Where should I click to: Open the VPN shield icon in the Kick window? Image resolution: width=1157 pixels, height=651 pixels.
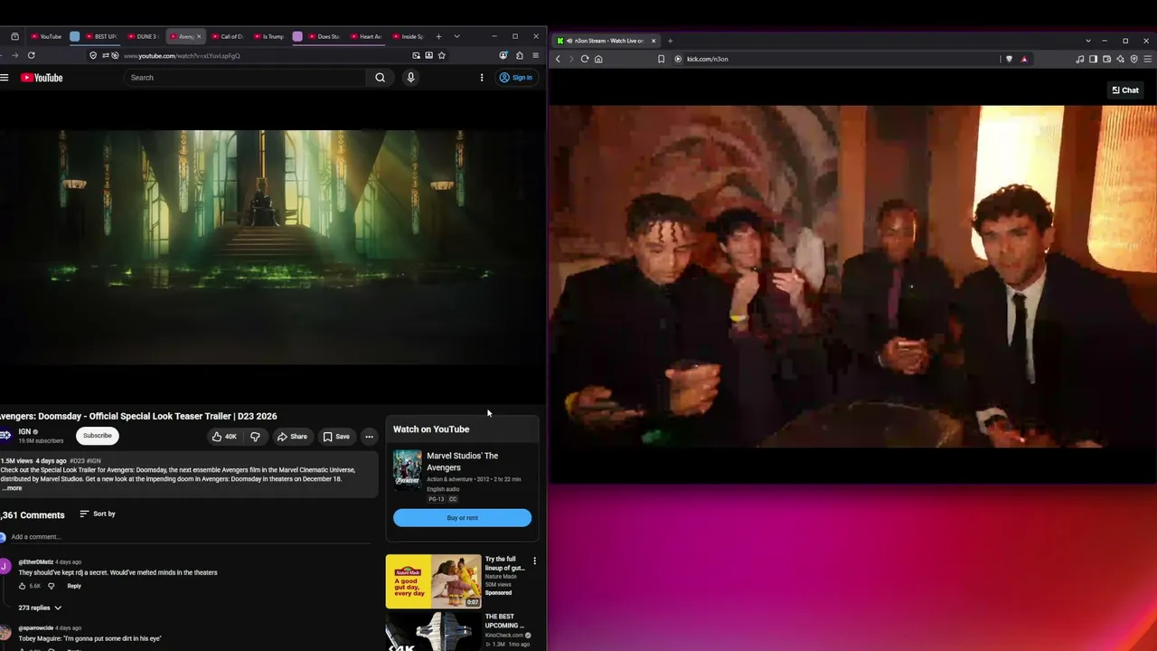(1133, 59)
